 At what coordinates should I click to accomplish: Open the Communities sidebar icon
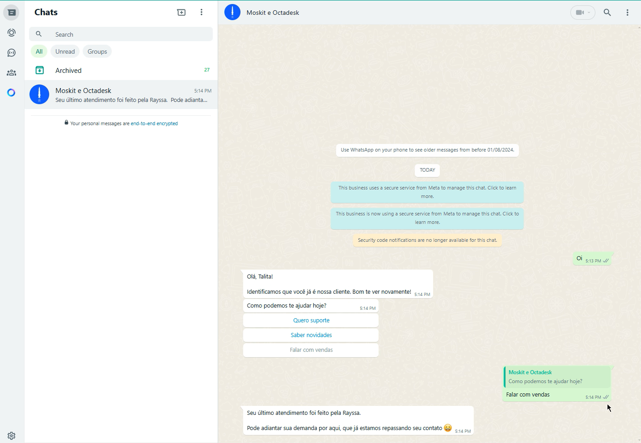[x=12, y=73]
